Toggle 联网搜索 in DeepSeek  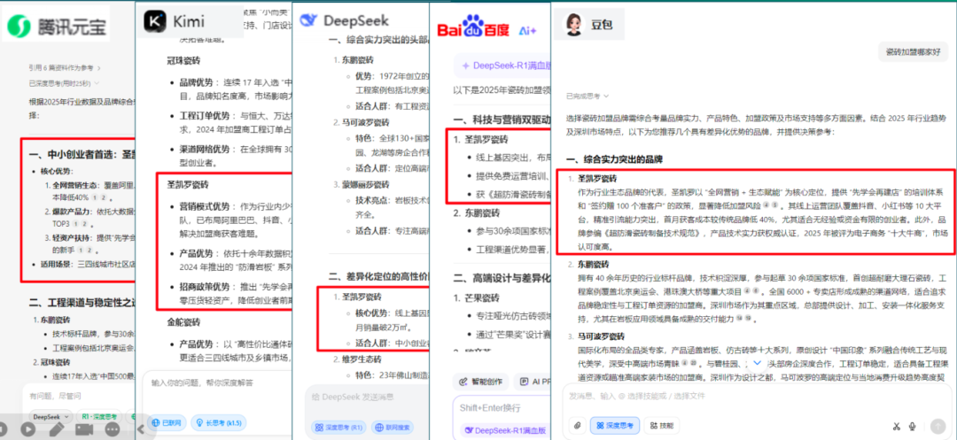pyautogui.click(x=393, y=428)
